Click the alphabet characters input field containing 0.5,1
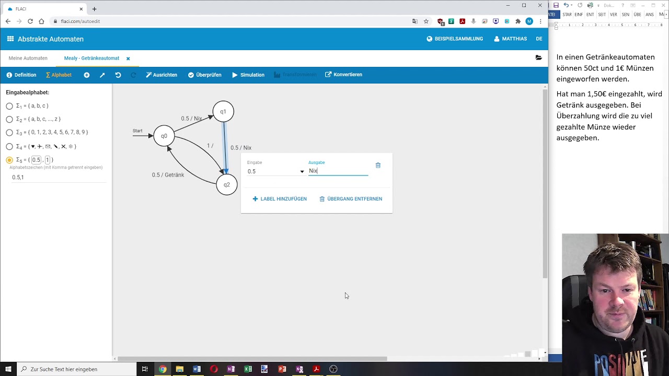This screenshot has height=376, width=669. click(x=57, y=178)
